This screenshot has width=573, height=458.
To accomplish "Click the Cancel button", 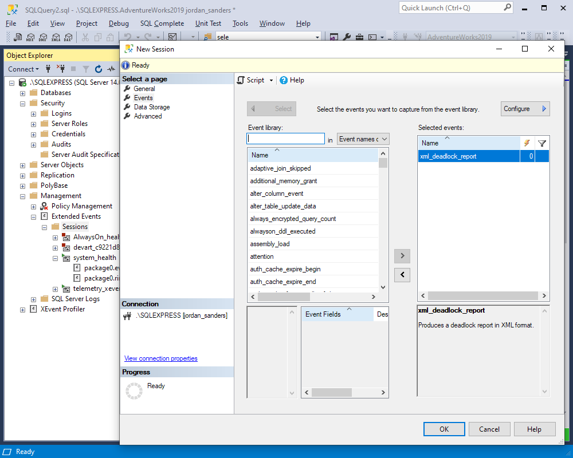I will pos(489,429).
